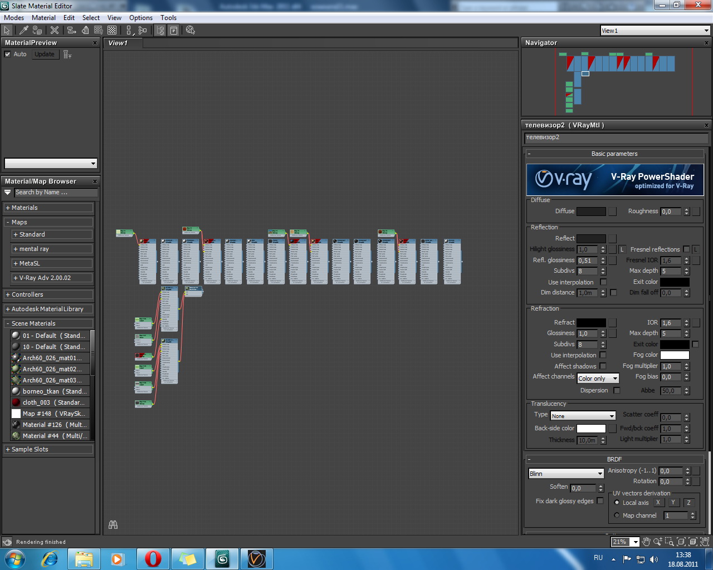Enable the Affect shadows checkbox
The image size is (713, 570).
pos(603,366)
